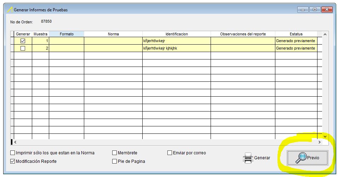Select the cell 'kñjerhtlwkejr kjhkjhk'
338x177 pixels.
pos(177,48)
